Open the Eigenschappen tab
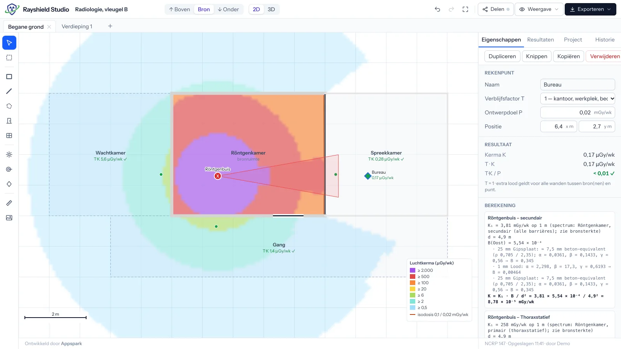This screenshot has width=621, height=349. tap(501, 40)
